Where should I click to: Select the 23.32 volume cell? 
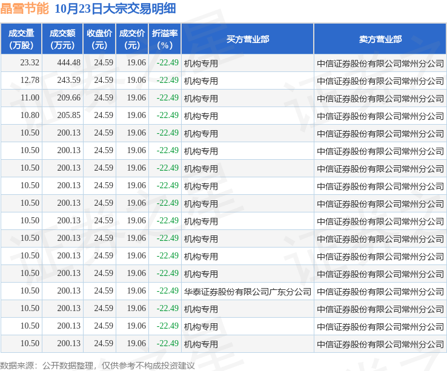pos(30,63)
